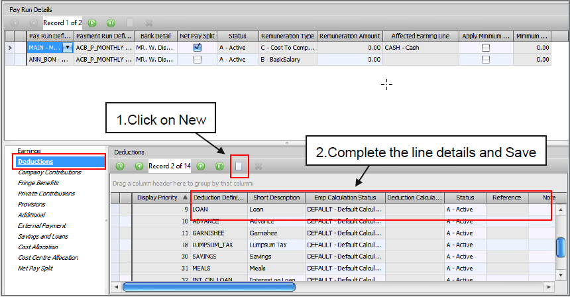Click 'CASH - Cash' affected earning line cell

(421, 47)
